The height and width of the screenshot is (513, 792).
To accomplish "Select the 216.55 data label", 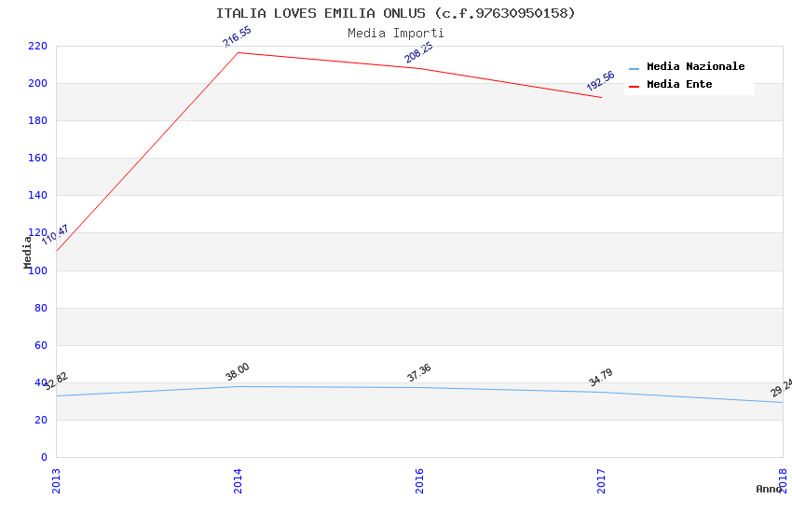I will [x=237, y=37].
